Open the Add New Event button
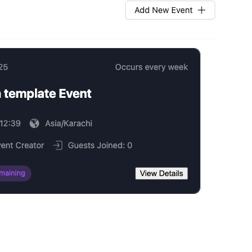This screenshot has height=252, width=252. (x=170, y=10)
